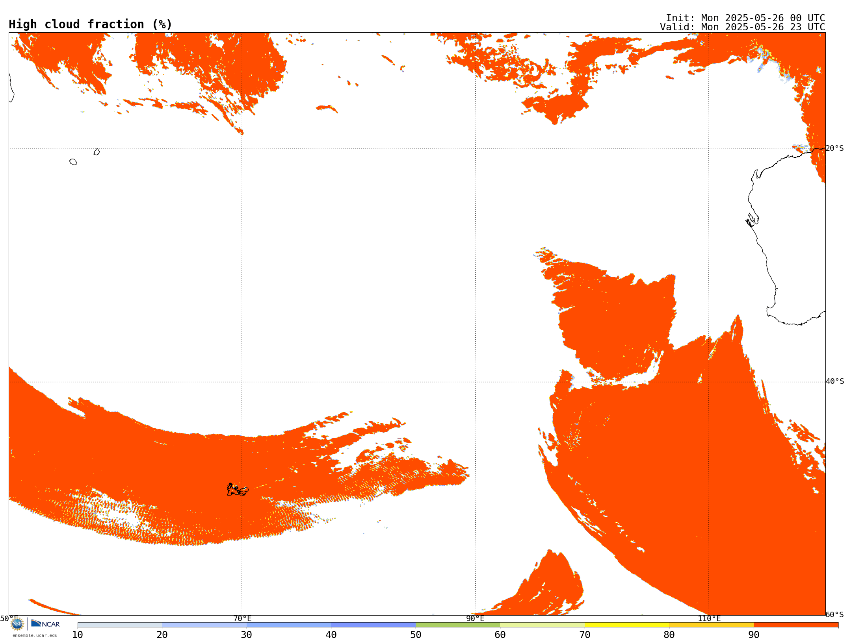This screenshot has width=851, height=640.
Task: Click the Réunion island outline west of Mauritius
Action: point(73,162)
